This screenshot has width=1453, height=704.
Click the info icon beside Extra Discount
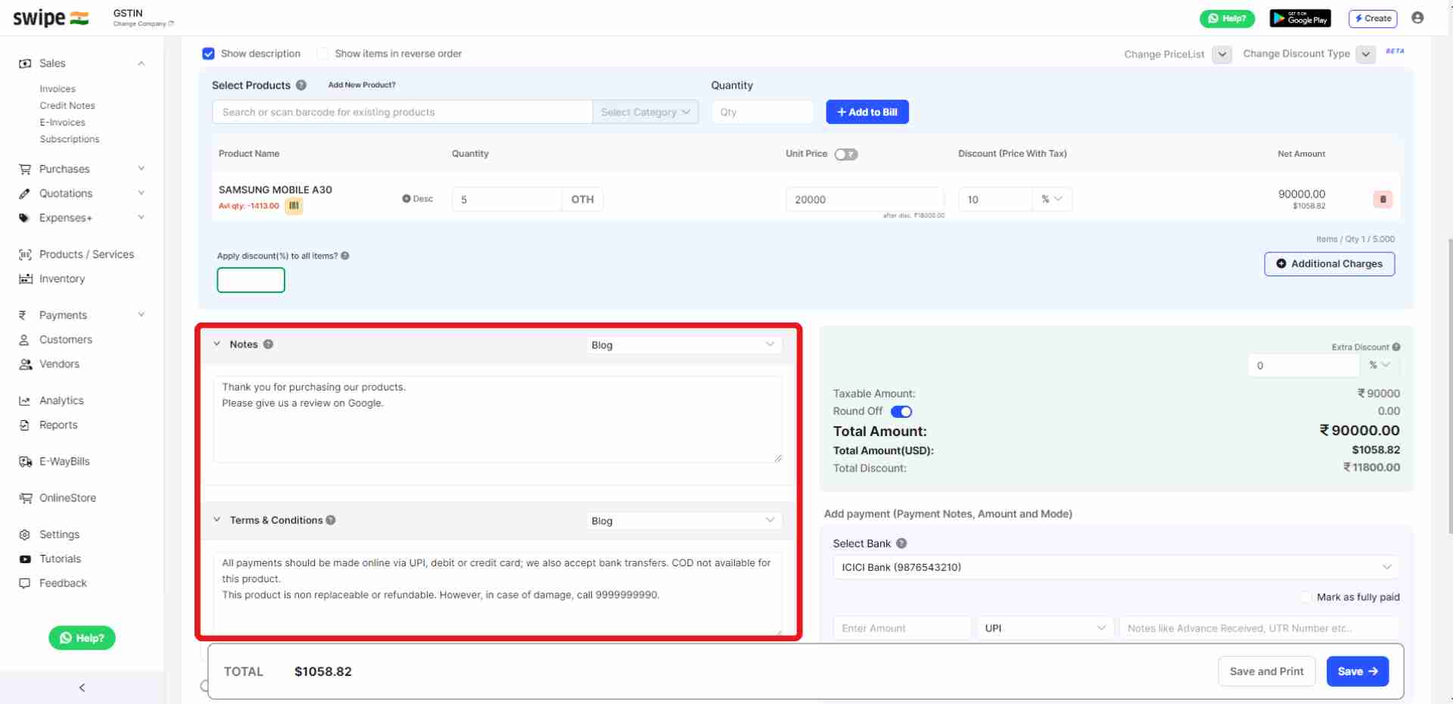click(x=1396, y=347)
